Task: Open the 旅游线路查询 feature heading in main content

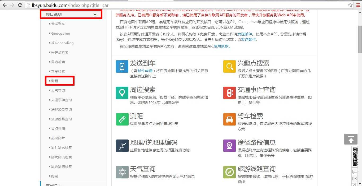Action: [256, 169]
